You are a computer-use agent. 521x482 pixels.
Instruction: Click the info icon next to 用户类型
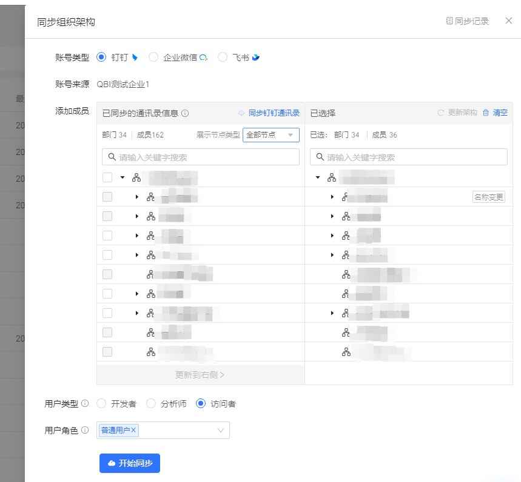(85, 404)
